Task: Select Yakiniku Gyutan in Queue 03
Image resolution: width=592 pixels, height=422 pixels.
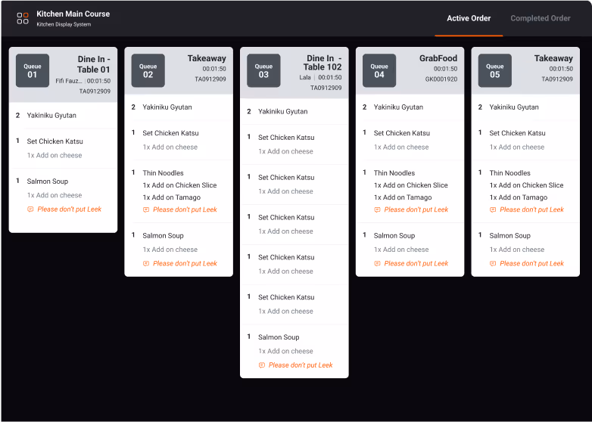Action: pos(283,112)
